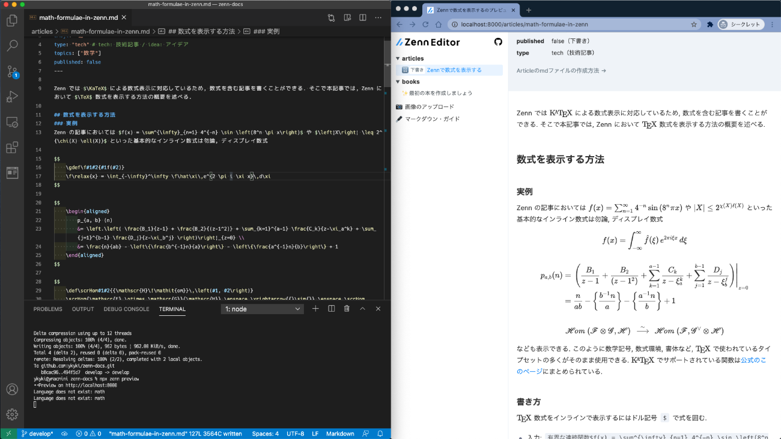The image size is (781, 439).
Task: Click 'Spaces: 4' indentation setting
Action: click(x=266, y=434)
